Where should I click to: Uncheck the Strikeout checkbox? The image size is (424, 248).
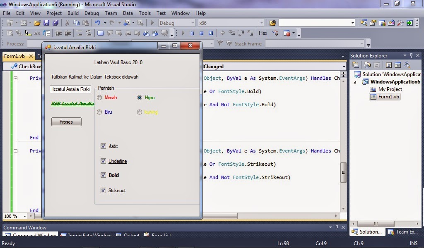[x=103, y=191]
